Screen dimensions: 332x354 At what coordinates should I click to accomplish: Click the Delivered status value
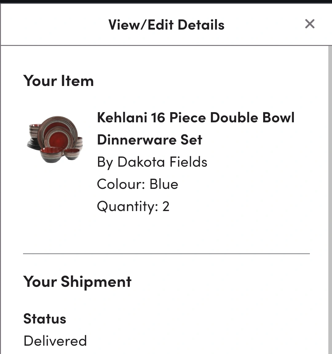[x=55, y=341]
